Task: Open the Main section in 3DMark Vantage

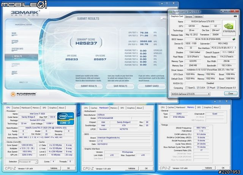Action: [14, 33]
